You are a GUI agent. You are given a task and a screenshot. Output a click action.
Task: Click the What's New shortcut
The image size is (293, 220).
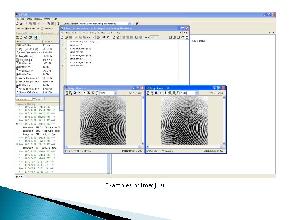pyautogui.click(x=48, y=29)
